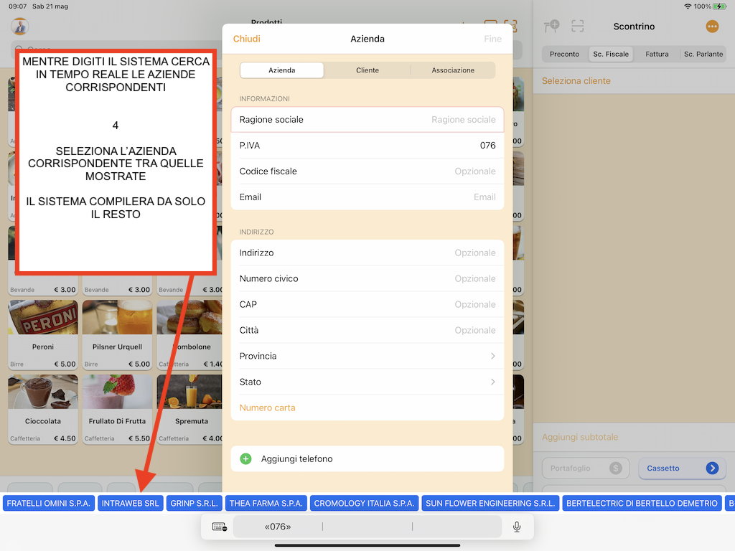The height and width of the screenshot is (551, 735).
Task: Click Aggiungi subtotale
Action: 580,437
